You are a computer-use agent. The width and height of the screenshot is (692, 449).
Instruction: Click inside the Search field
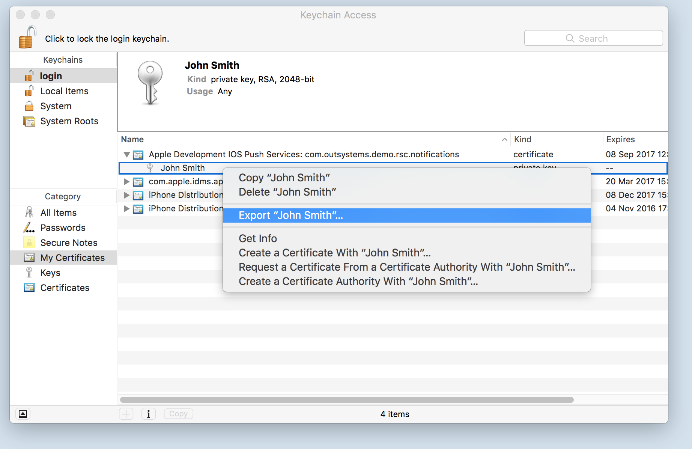(593, 38)
